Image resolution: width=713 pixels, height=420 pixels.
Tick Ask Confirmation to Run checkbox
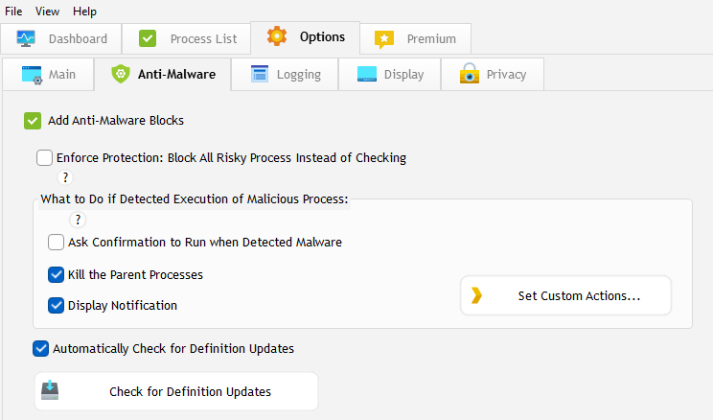56,243
